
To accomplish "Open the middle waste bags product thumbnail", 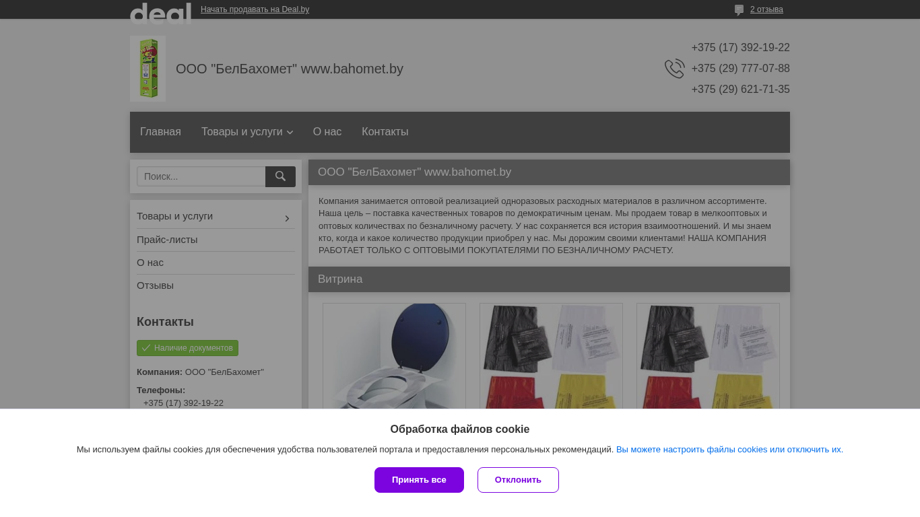I will (x=551, y=355).
